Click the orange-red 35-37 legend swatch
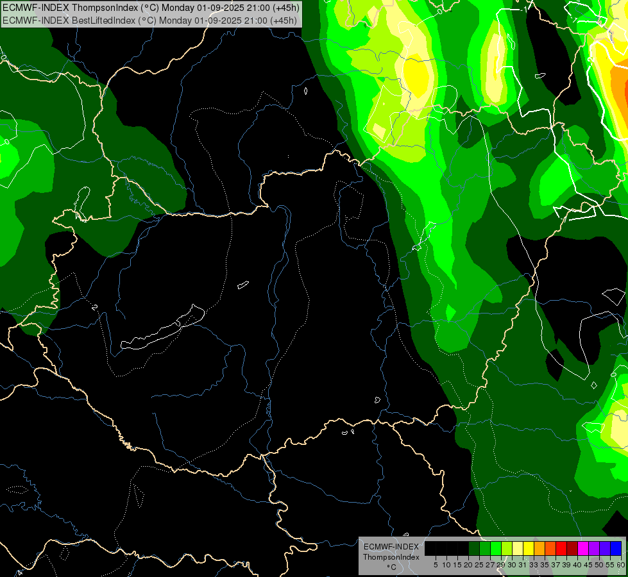Viewport: 628px width, 577px height. click(x=550, y=548)
